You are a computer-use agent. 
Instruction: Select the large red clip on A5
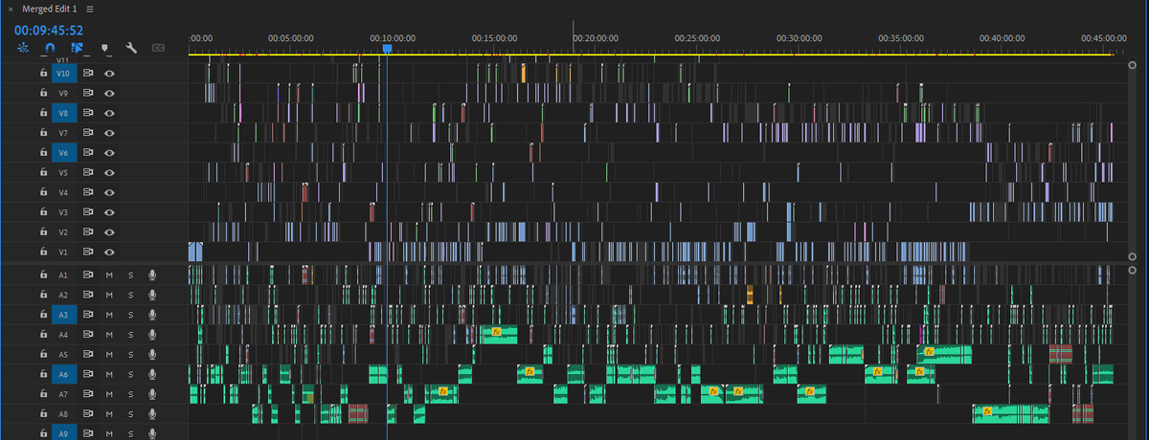[x=1060, y=354]
